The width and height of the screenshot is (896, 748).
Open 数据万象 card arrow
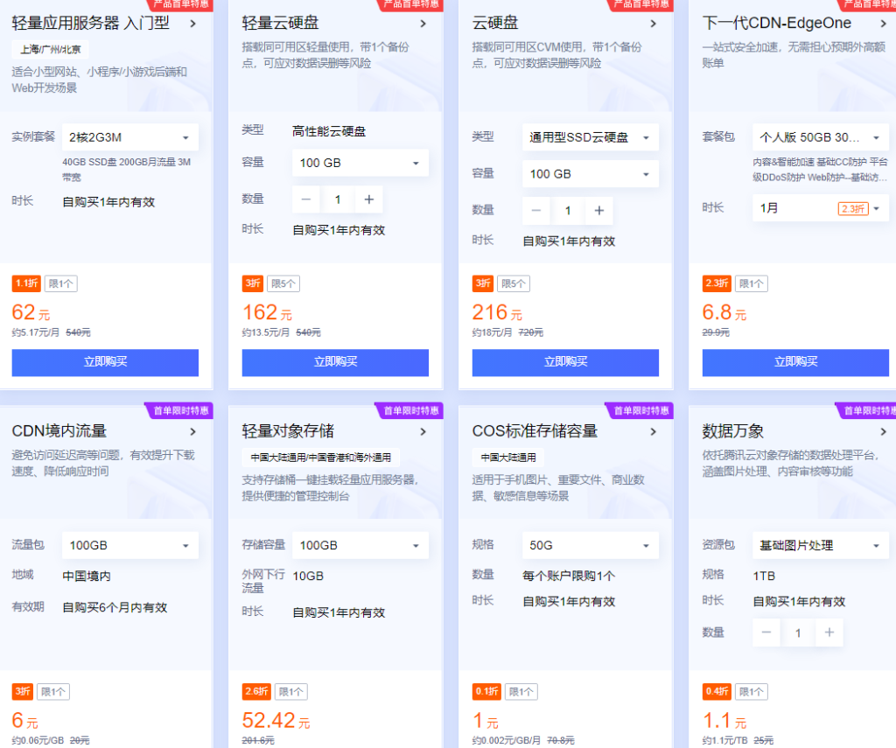click(884, 431)
